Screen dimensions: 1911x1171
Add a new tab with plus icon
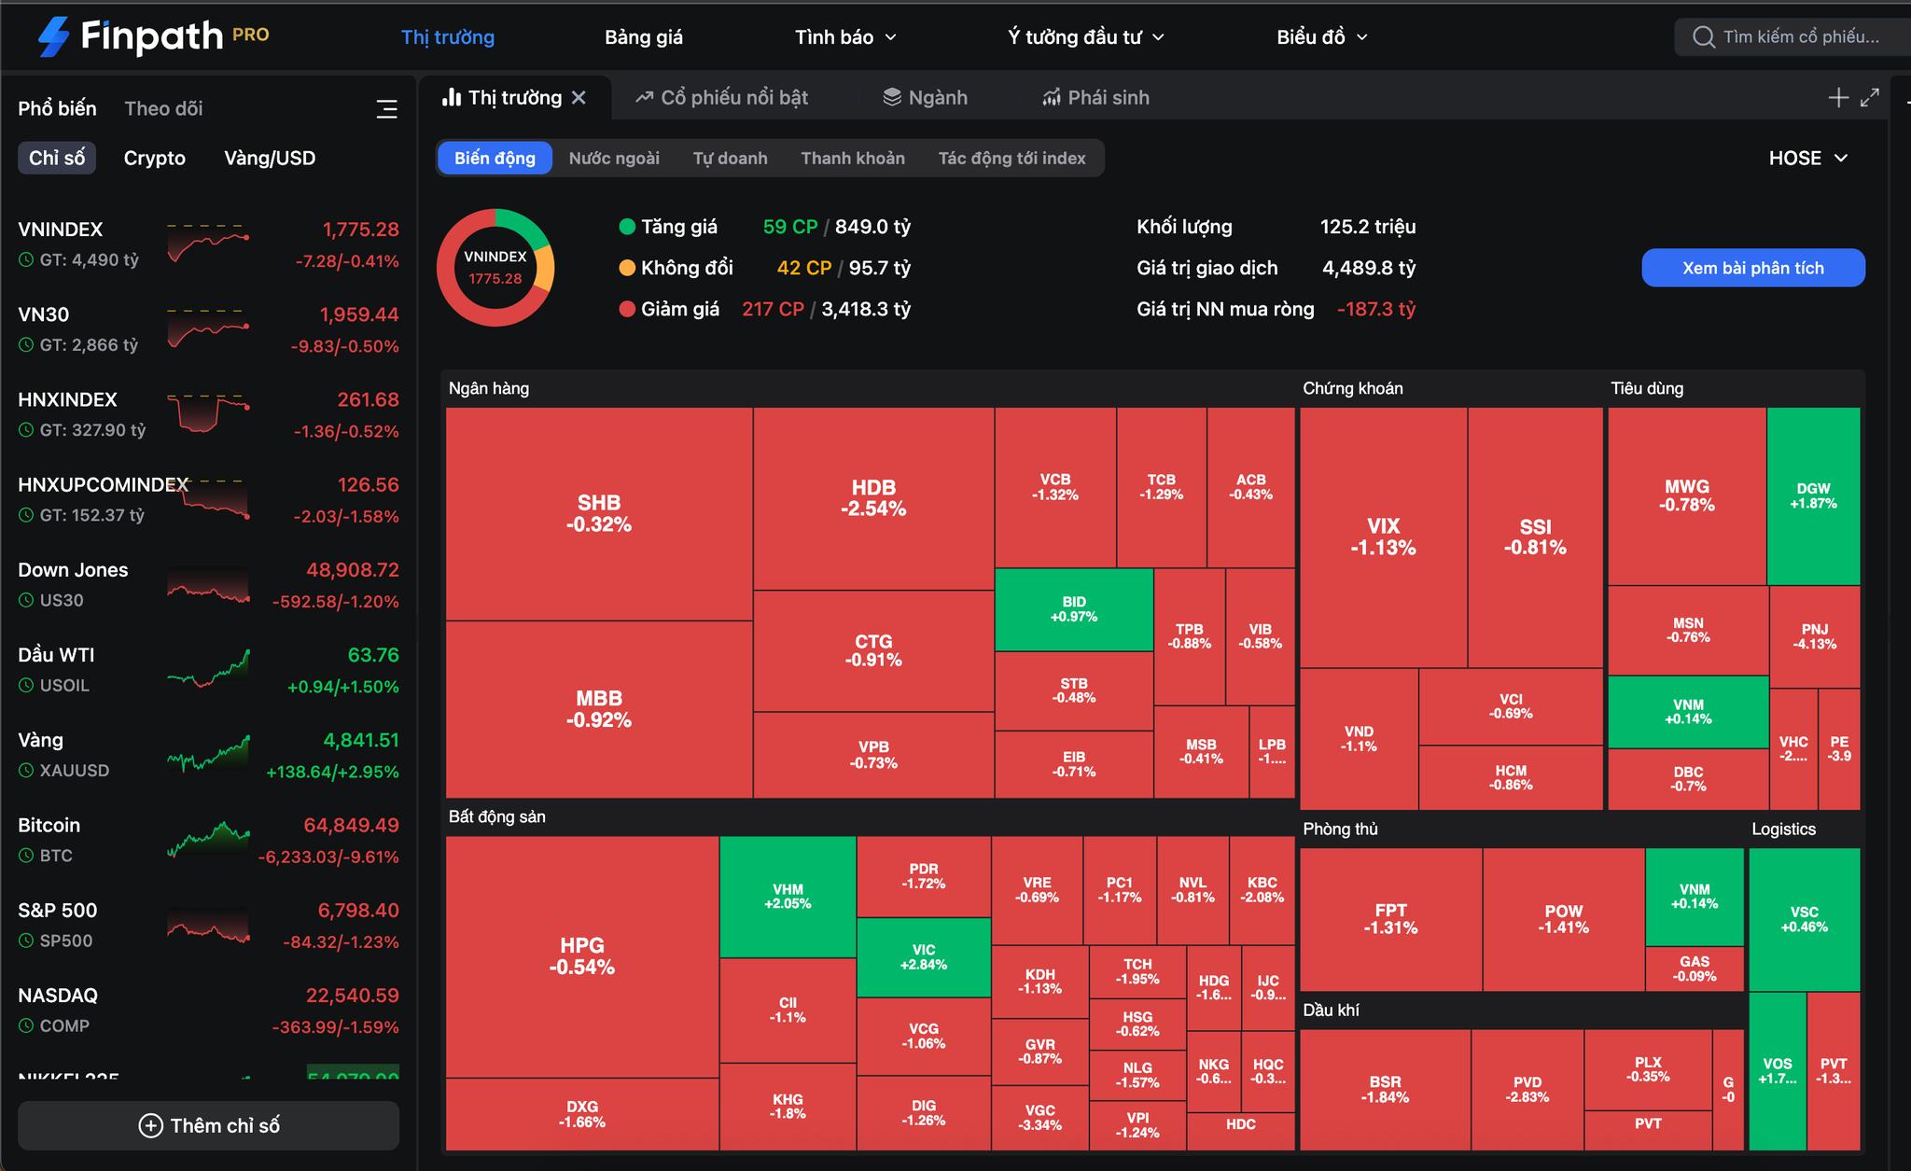(x=1838, y=98)
